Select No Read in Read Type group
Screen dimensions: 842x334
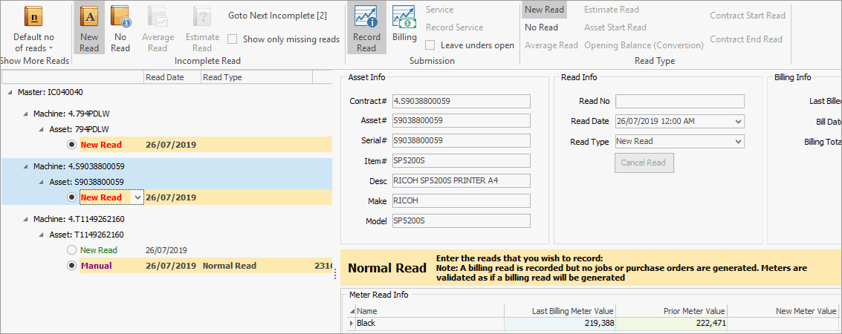click(541, 27)
